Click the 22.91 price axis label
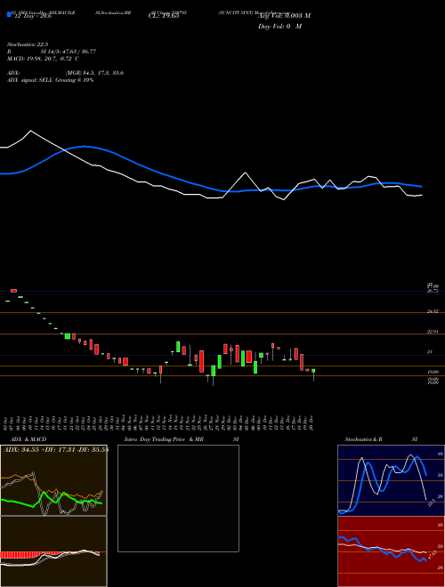This screenshot has height=587, width=445. pyautogui.click(x=433, y=332)
